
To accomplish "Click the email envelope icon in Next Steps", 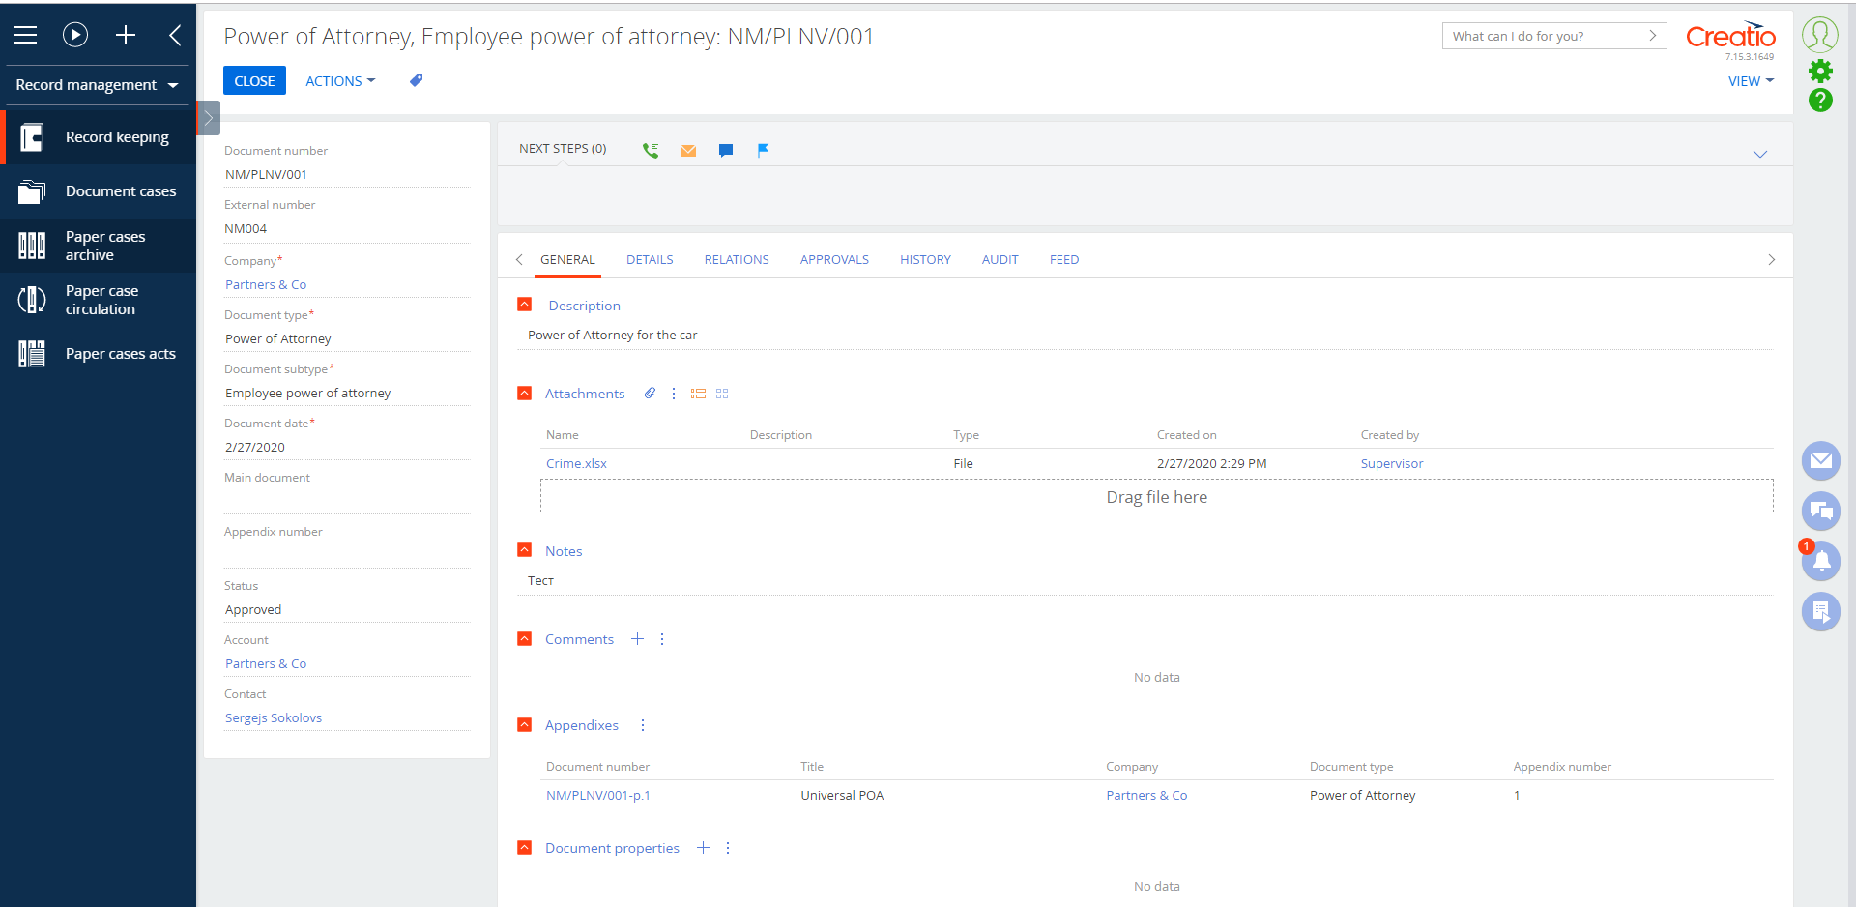I will [x=688, y=150].
